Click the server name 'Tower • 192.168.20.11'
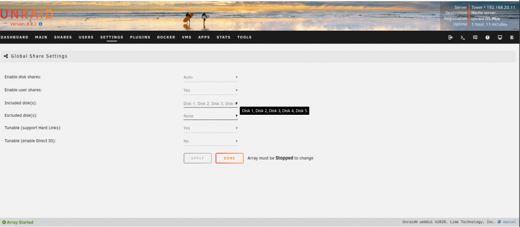Screen dimensions: 520x227 (x=493, y=7)
